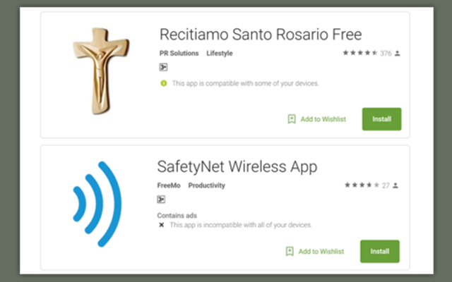Image resolution: width=452 pixels, height=282 pixels.
Task: Click the star rating for Recitiamo app
Action: [360, 53]
